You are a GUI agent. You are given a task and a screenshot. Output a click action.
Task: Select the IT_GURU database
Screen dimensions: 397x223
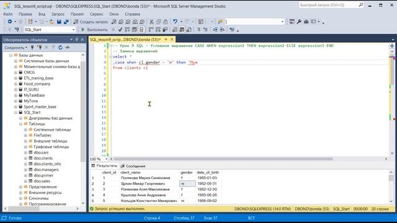pos(32,89)
